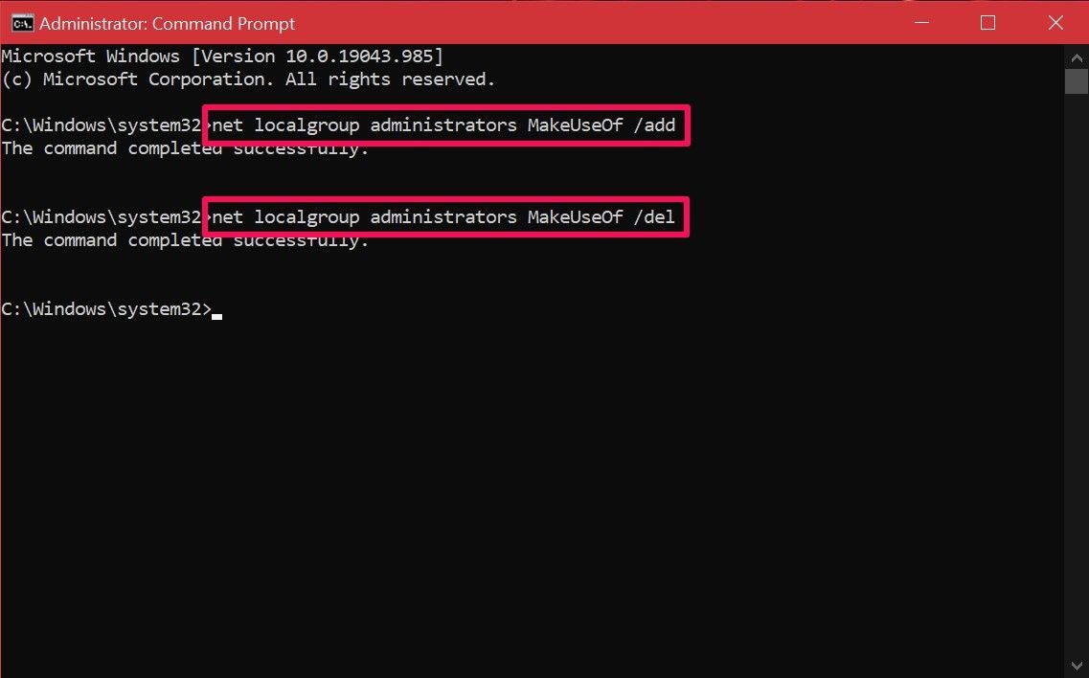Click the Microsoft Corporation copyright line

coord(248,79)
